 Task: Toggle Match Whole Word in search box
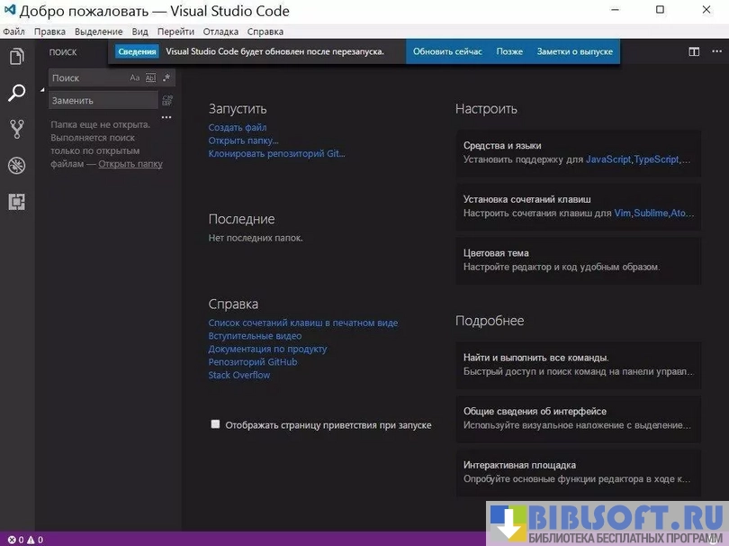click(150, 78)
